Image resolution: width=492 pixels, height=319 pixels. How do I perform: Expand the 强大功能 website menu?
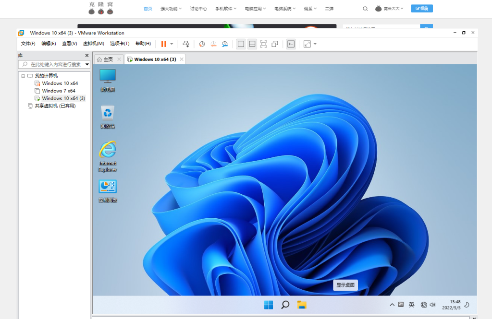coord(171,9)
